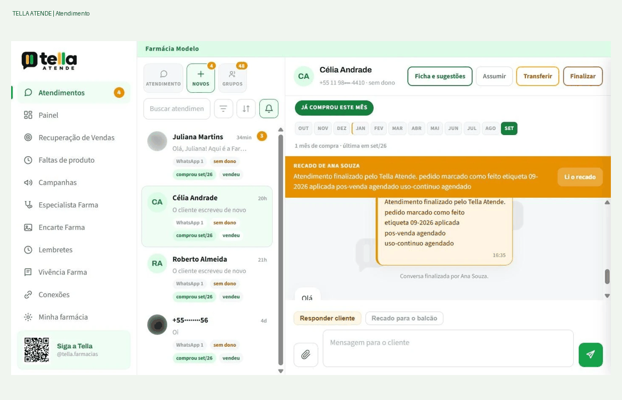Screen dimensions: 622x400
Task: Click the CA avatar in conversation list
Action: (157, 202)
